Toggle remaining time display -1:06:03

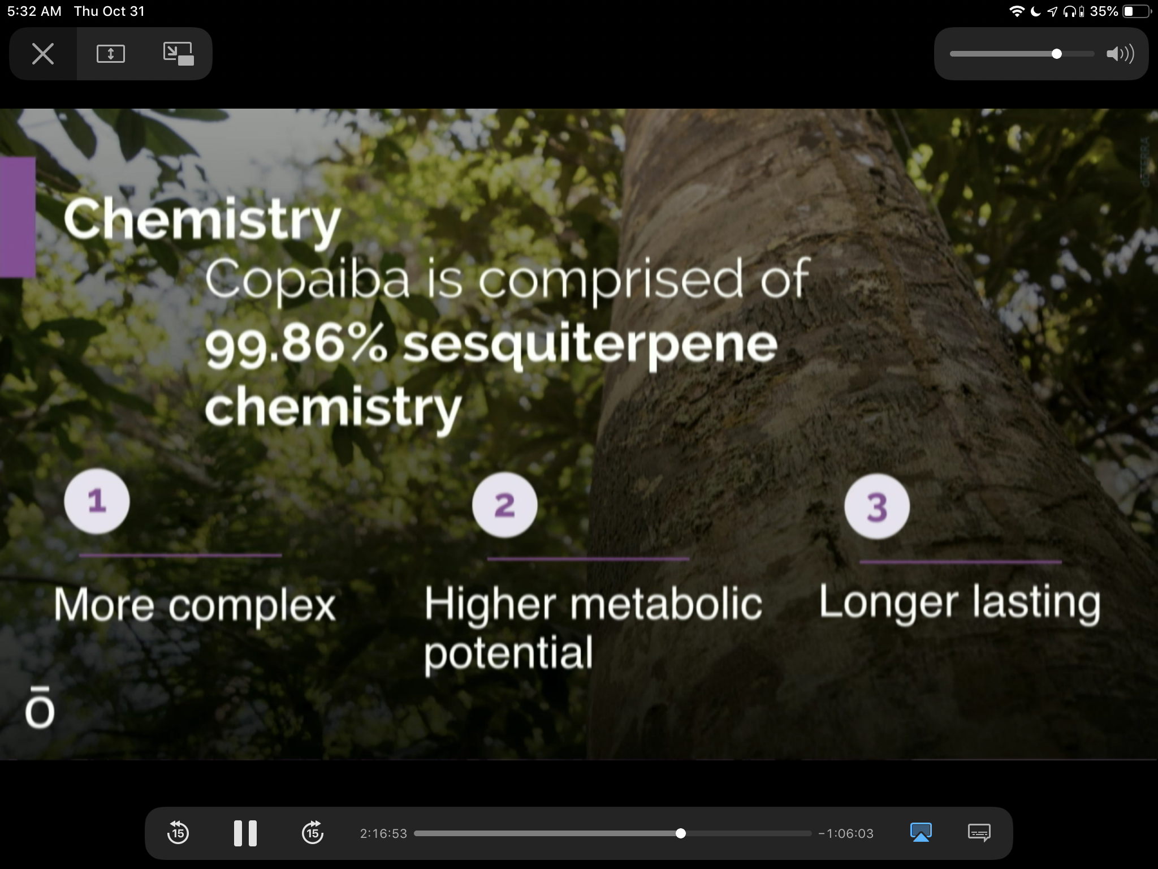pos(846,833)
